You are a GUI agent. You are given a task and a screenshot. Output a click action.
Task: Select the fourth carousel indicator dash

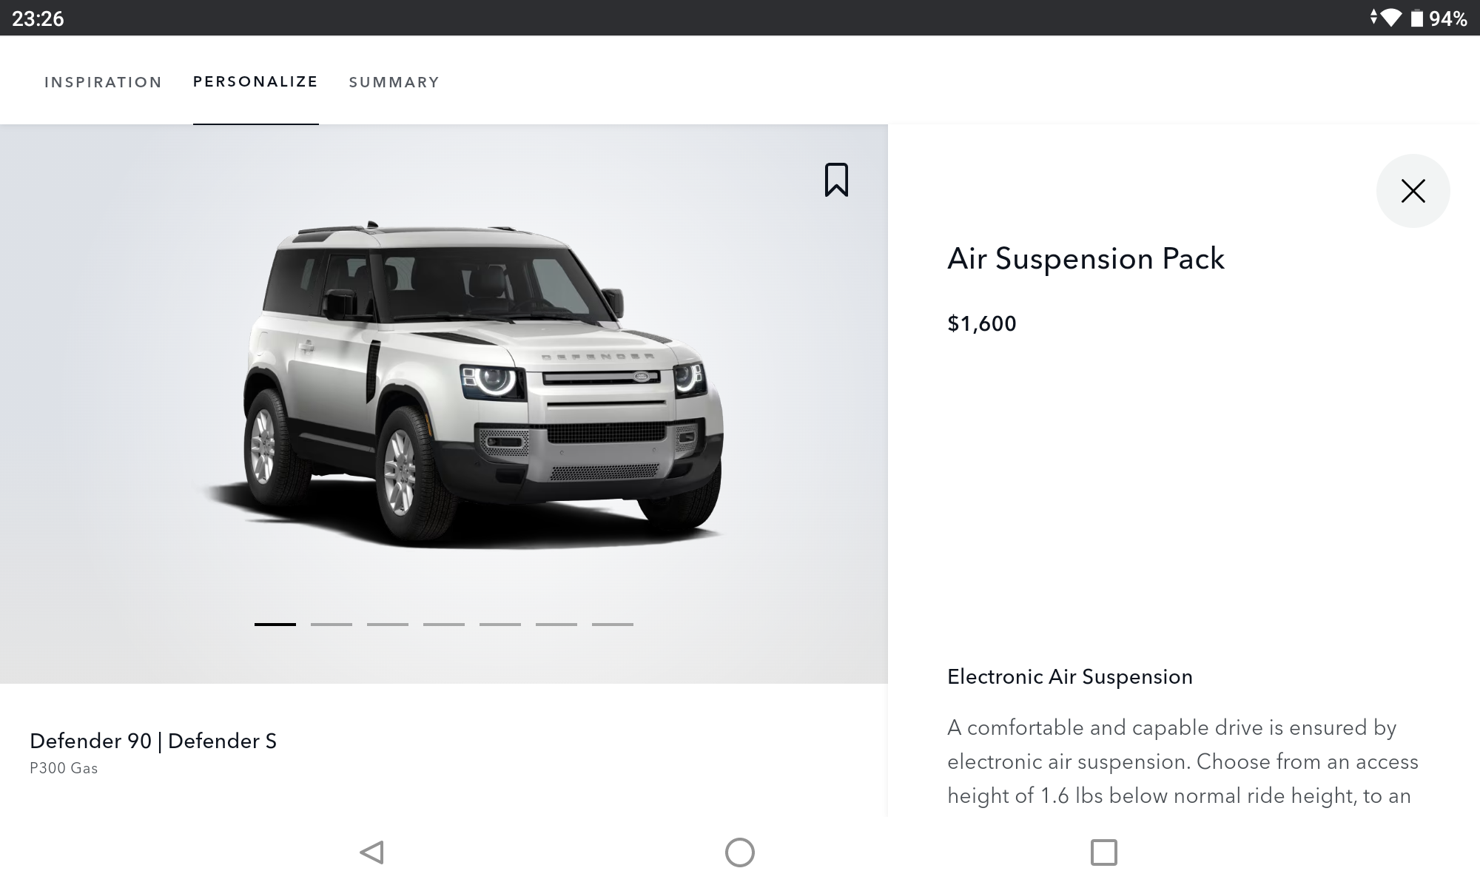click(444, 625)
